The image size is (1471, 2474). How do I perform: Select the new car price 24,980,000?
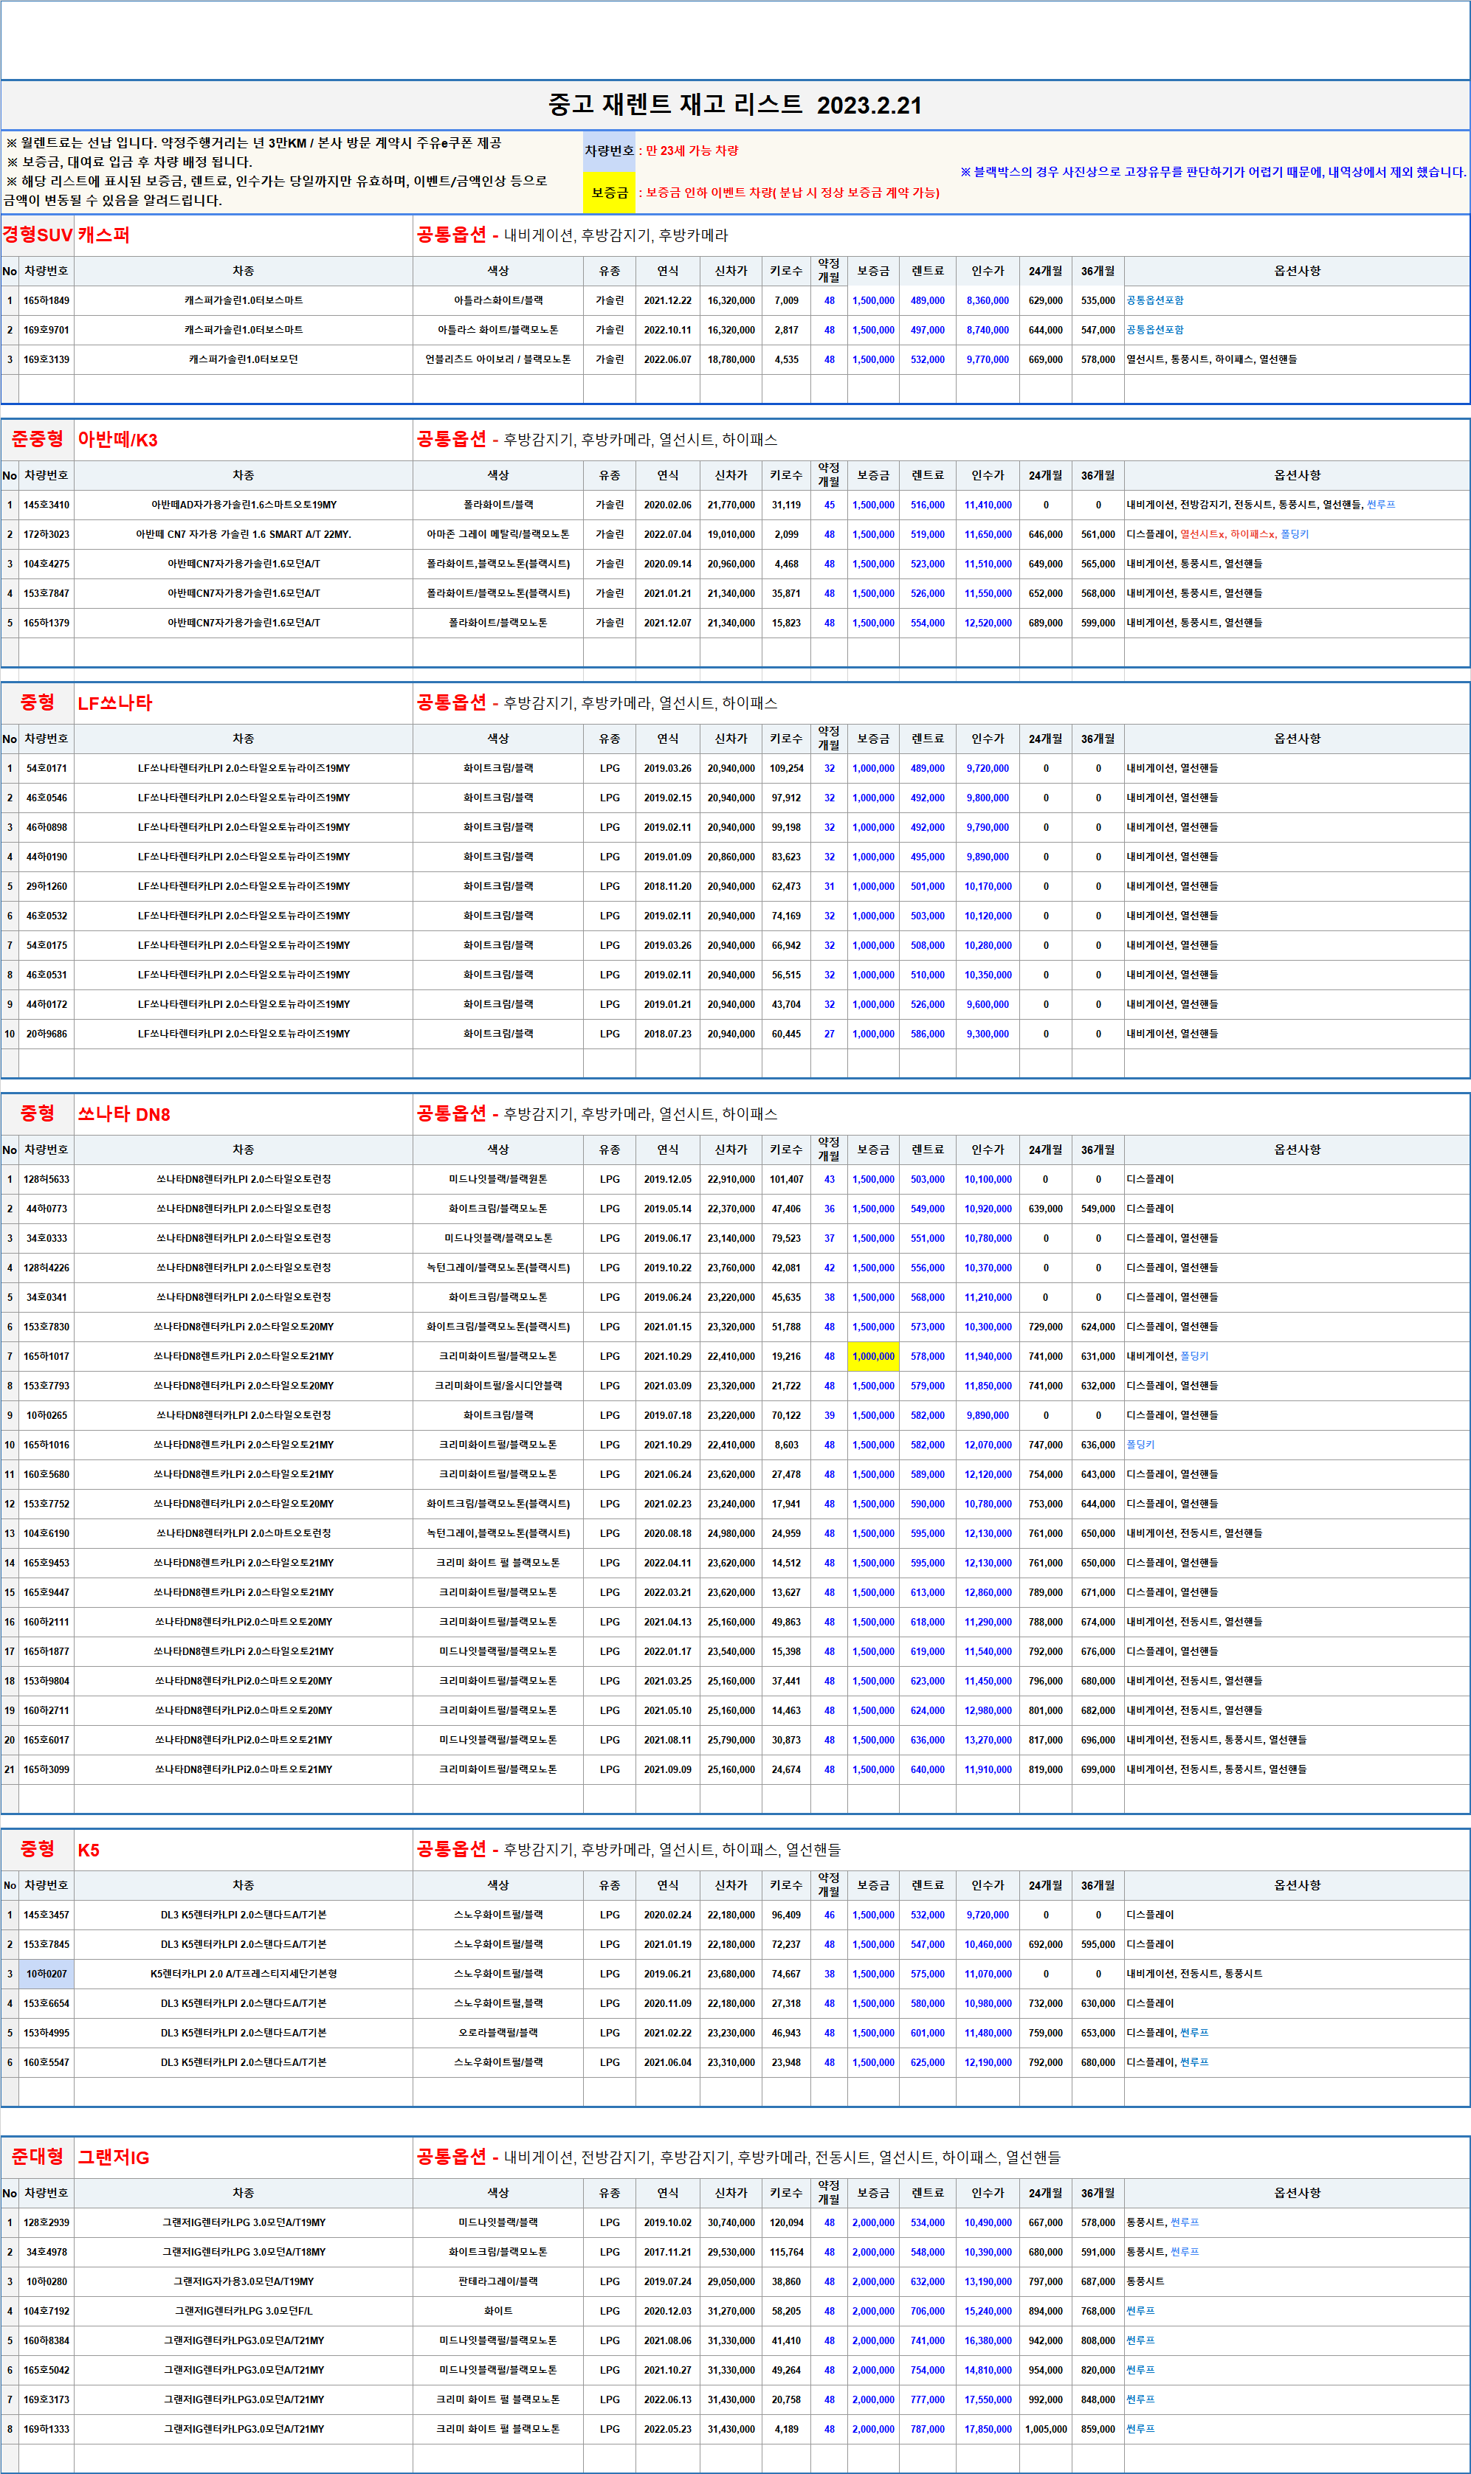pyautogui.click(x=731, y=1534)
